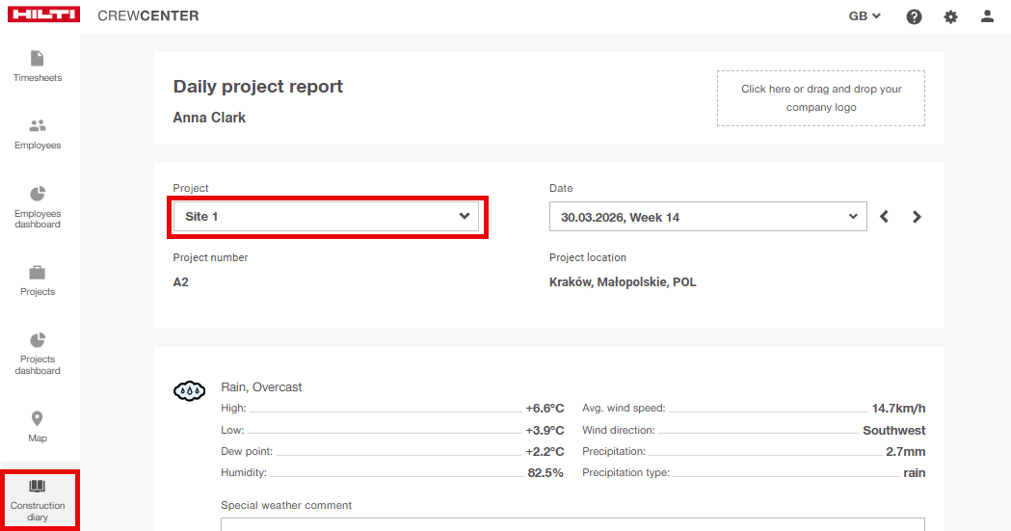Screen dimensions: 1011x531
Task: Click the Hilti logo
Action: click(43, 15)
